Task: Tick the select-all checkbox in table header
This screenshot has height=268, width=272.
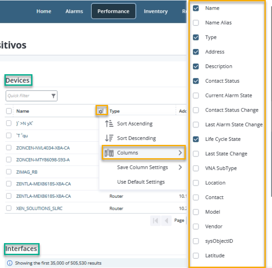Action: coord(9,111)
